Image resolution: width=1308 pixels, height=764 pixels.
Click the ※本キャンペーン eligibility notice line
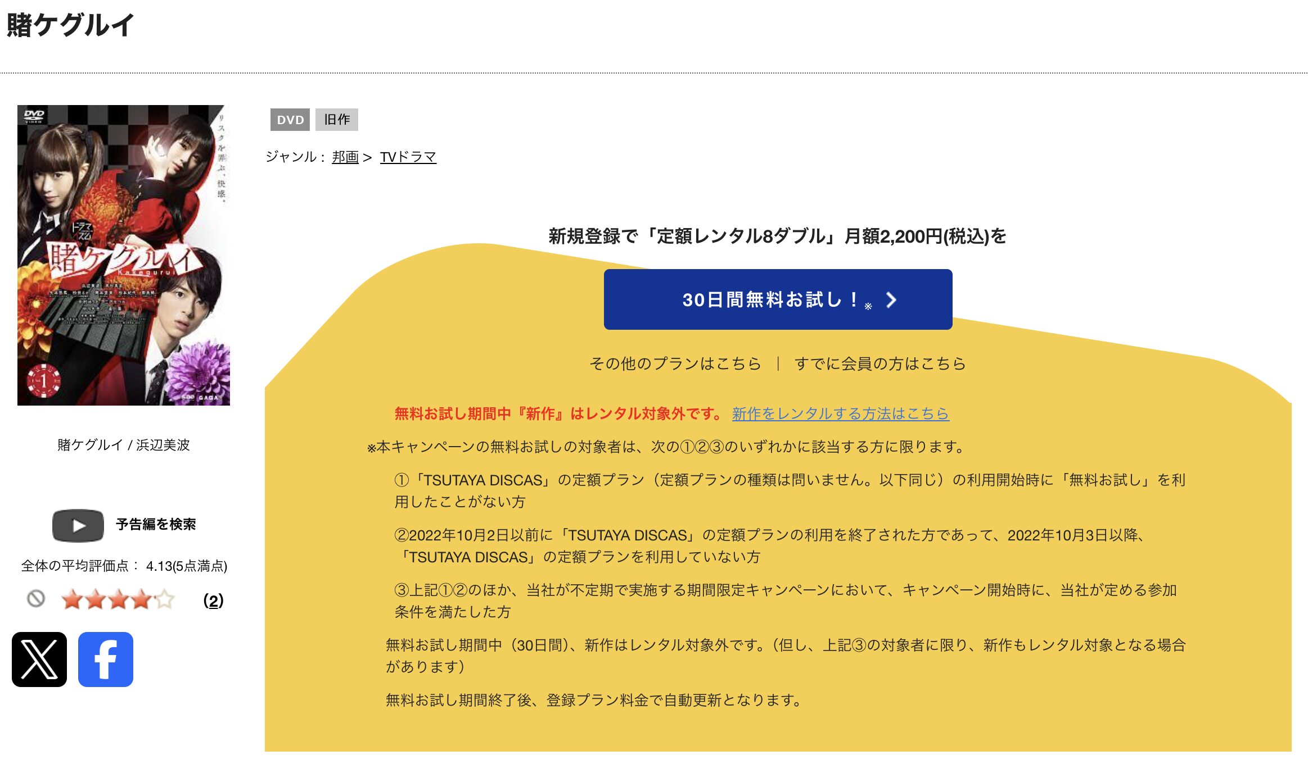tap(666, 447)
